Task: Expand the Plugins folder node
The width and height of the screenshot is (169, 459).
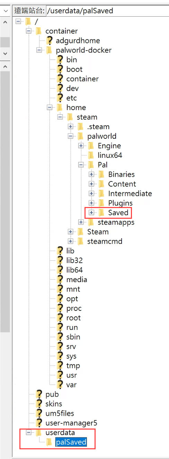Action: (91, 203)
